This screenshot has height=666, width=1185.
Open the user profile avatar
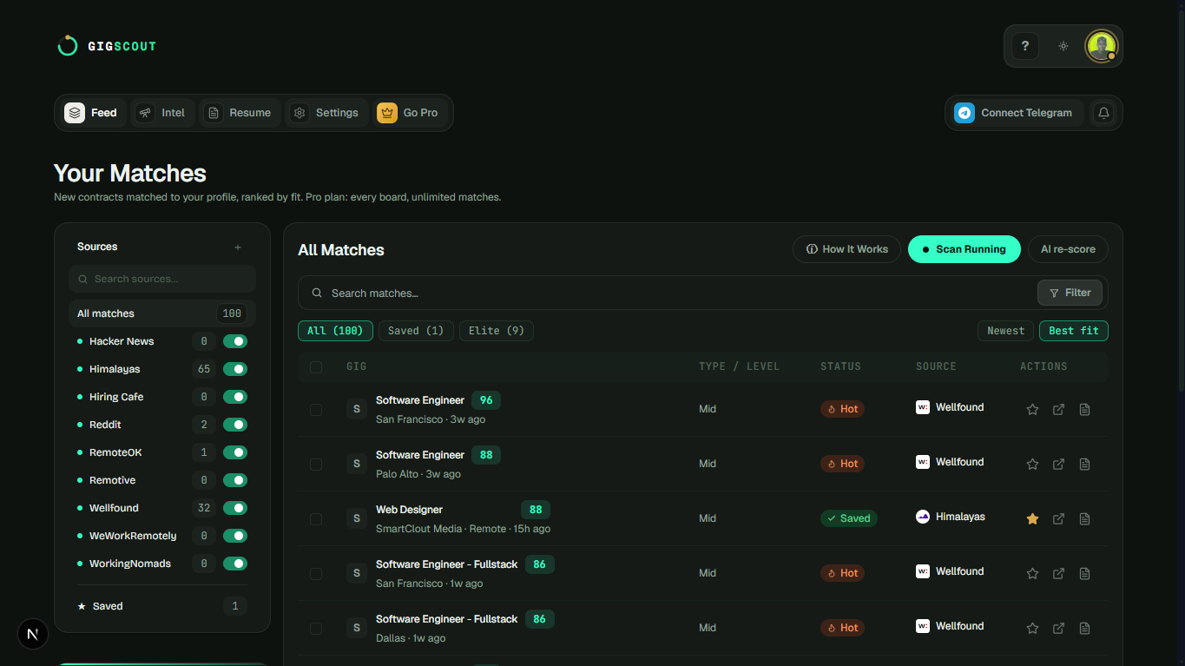tap(1101, 46)
